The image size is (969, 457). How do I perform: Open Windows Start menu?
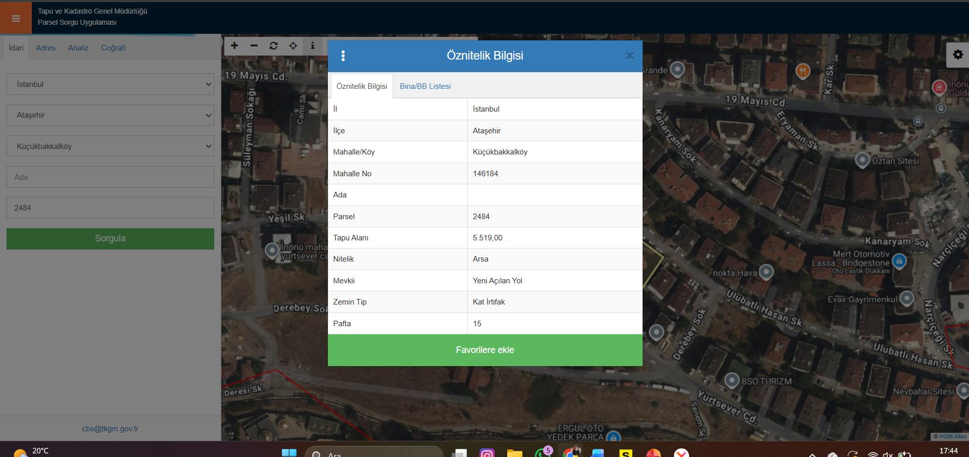coord(289,453)
